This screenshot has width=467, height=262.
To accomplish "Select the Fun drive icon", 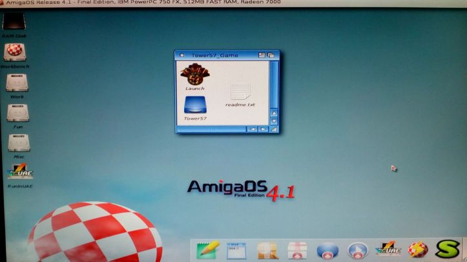I will (16, 113).
